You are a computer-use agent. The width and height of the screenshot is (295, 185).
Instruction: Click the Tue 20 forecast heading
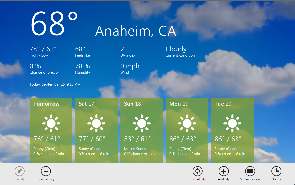click(223, 104)
